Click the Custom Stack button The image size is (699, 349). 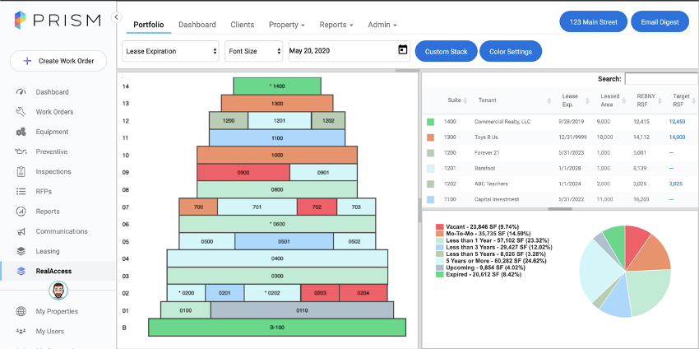(x=447, y=51)
